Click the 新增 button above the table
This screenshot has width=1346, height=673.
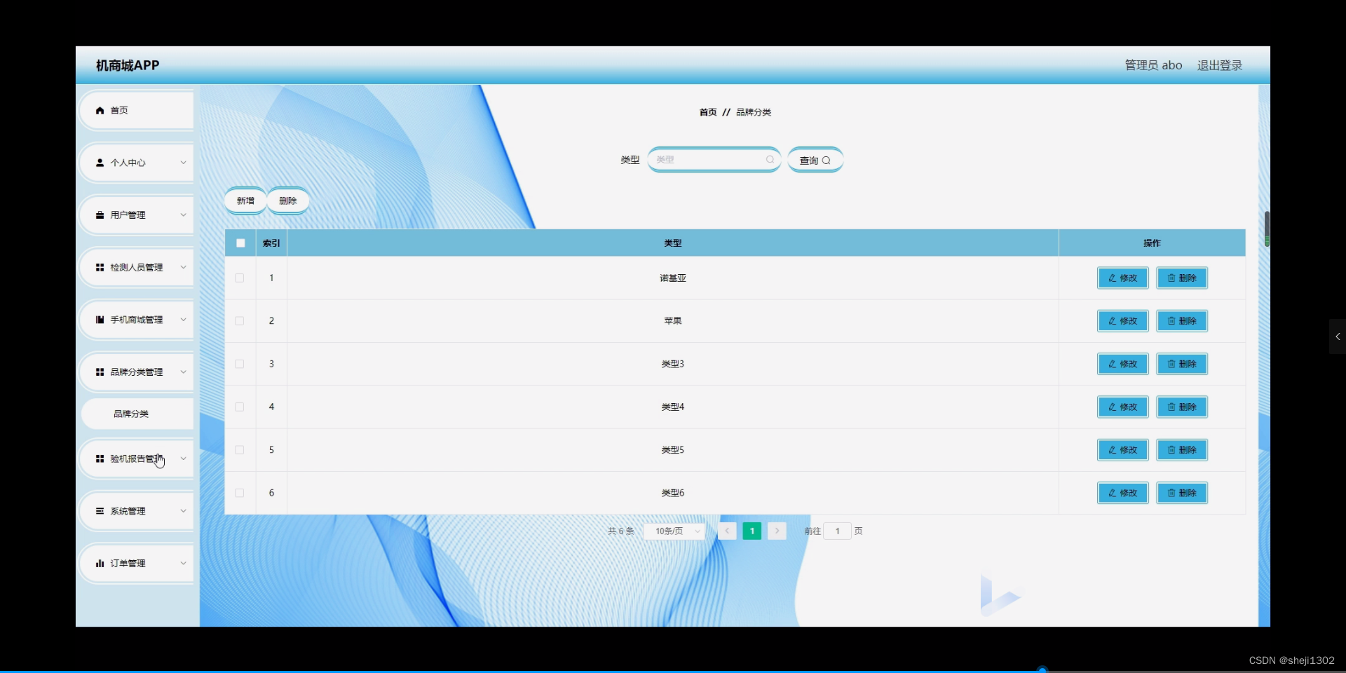point(245,200)
